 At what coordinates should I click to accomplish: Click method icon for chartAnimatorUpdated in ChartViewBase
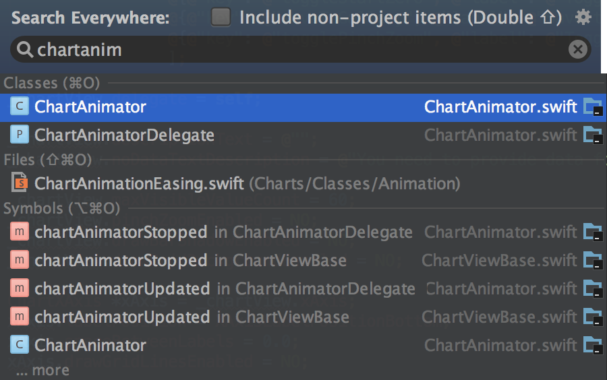[x=20, y=316]
